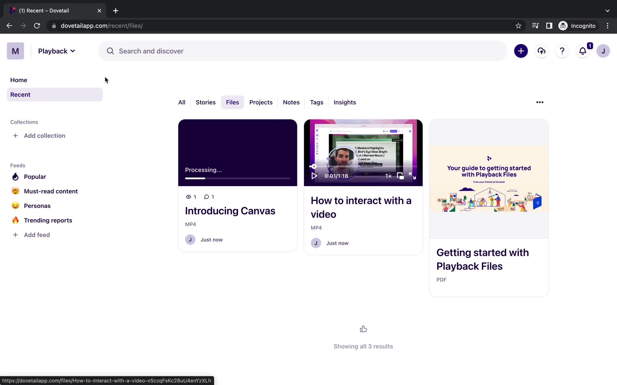Click the search and discover icon

pyautogui.click(x=110, y=51)
